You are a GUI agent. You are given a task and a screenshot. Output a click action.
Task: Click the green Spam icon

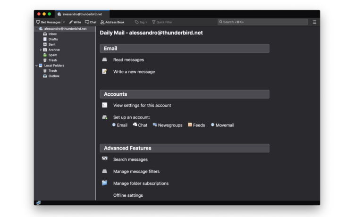coord(45,55)
